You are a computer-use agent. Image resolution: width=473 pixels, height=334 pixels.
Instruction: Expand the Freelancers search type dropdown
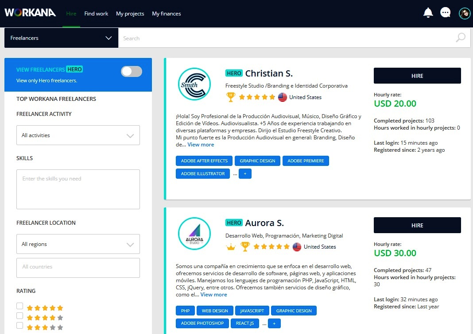coord(61,38)
